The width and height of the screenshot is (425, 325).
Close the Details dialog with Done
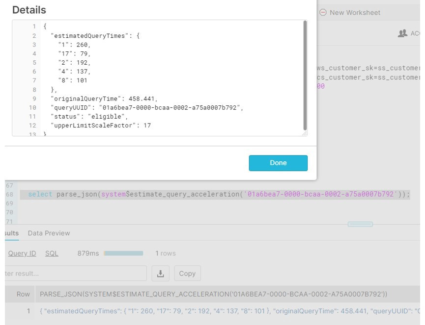(278, 163)
